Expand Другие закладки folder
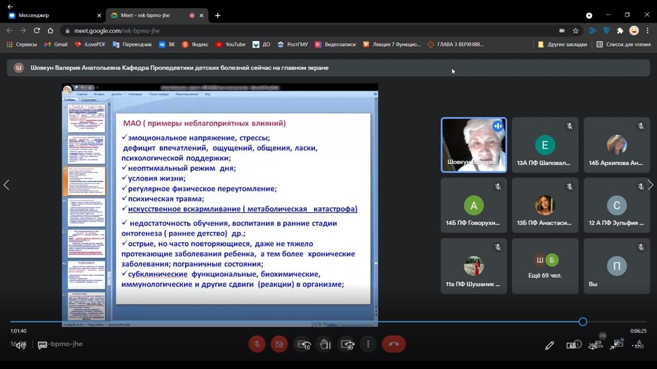657x369 pixels. point(562,45)
